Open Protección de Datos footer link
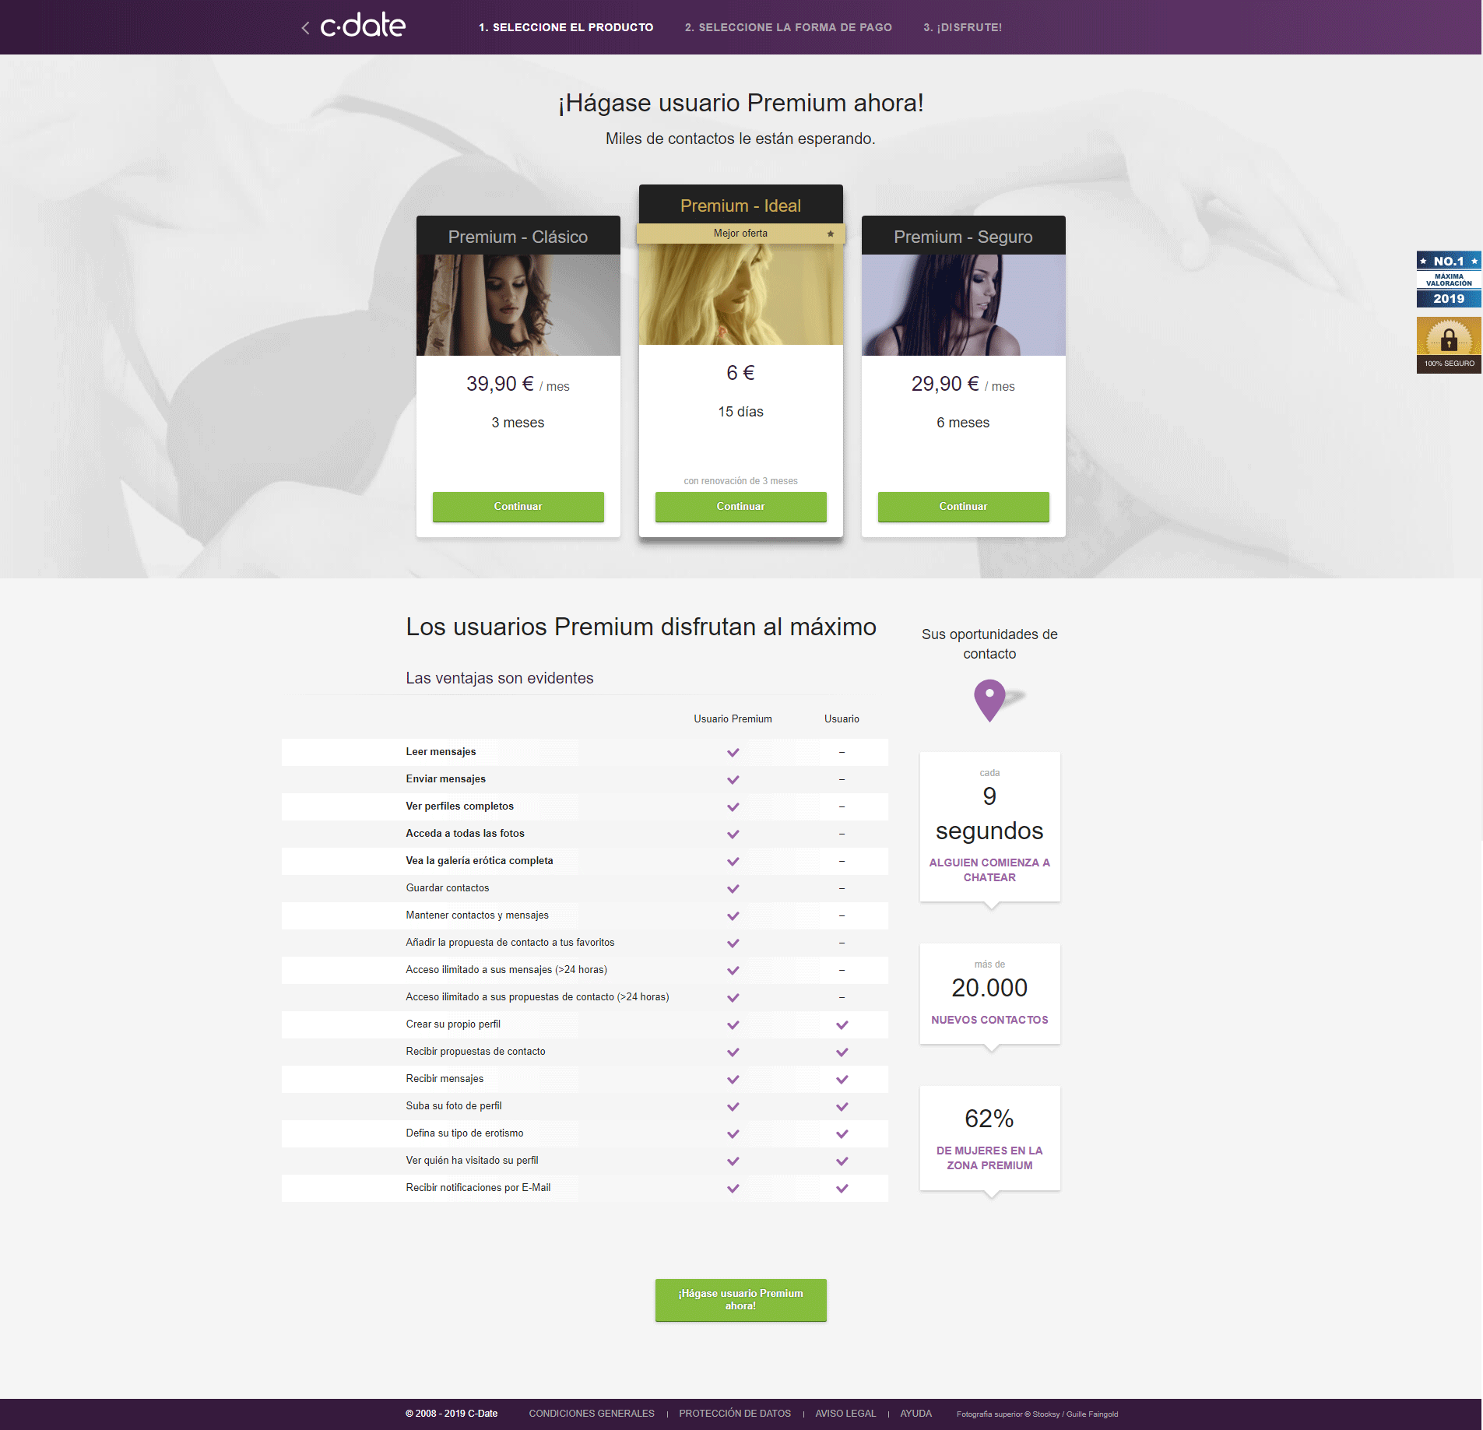Image resolution: width=1483 pixels, height=1430 pixels. [x=735, y=1414]
